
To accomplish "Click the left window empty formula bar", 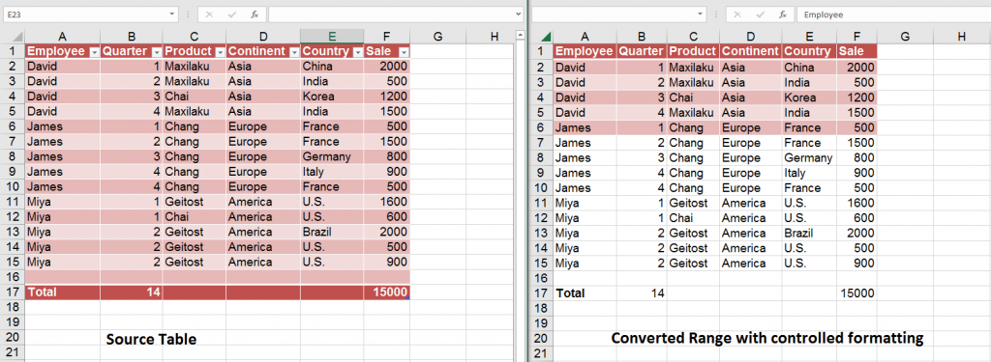I will [391, 14].
